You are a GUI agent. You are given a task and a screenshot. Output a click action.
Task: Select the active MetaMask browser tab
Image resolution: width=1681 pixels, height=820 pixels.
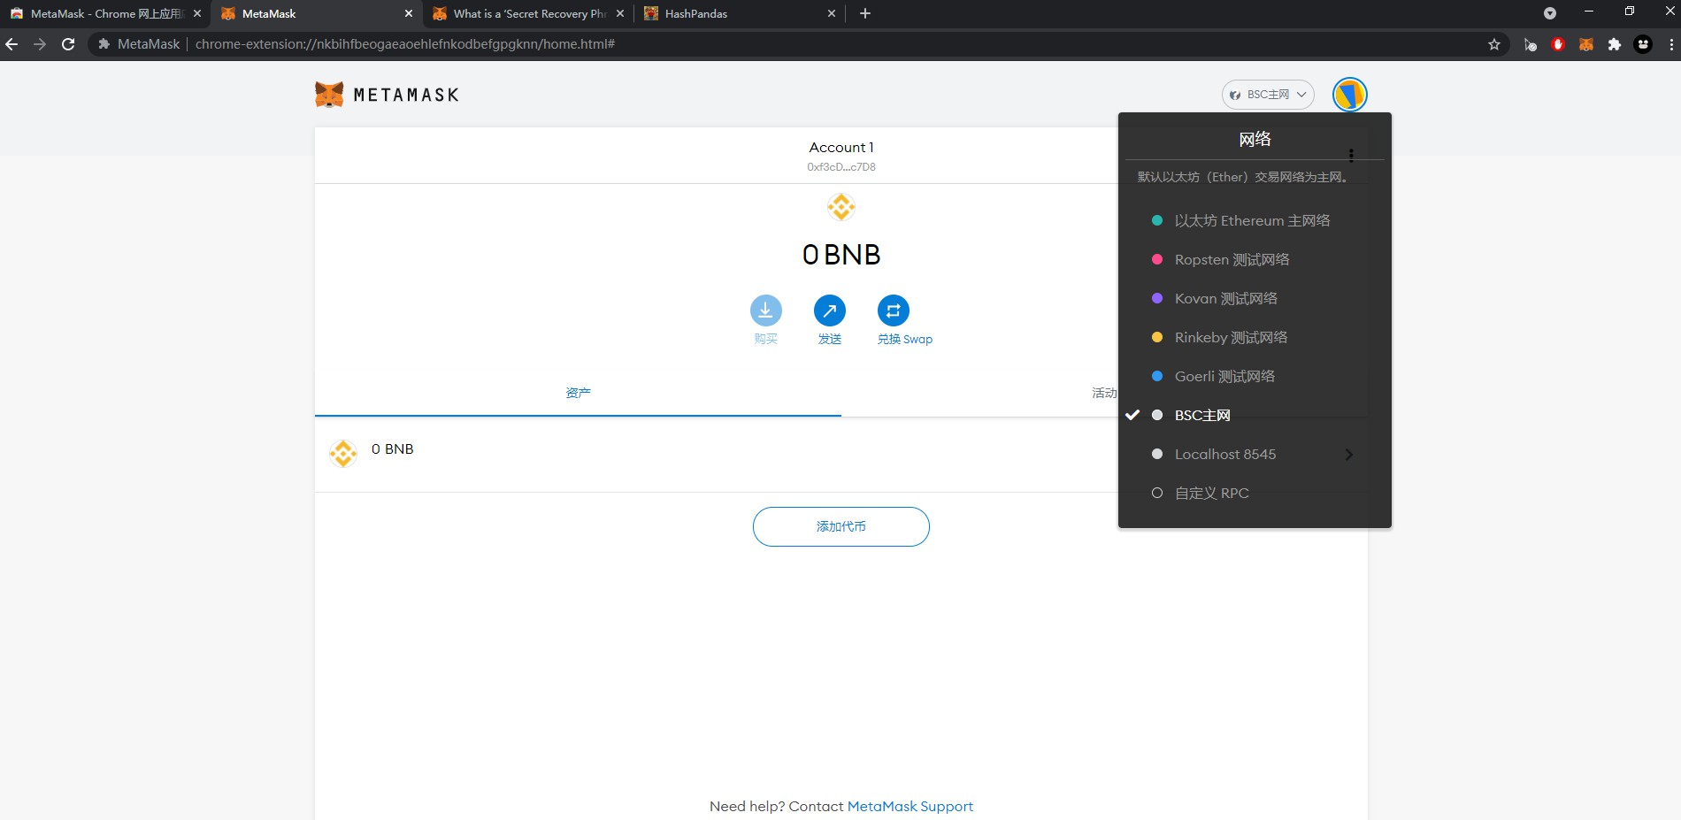tap(316, 13)
